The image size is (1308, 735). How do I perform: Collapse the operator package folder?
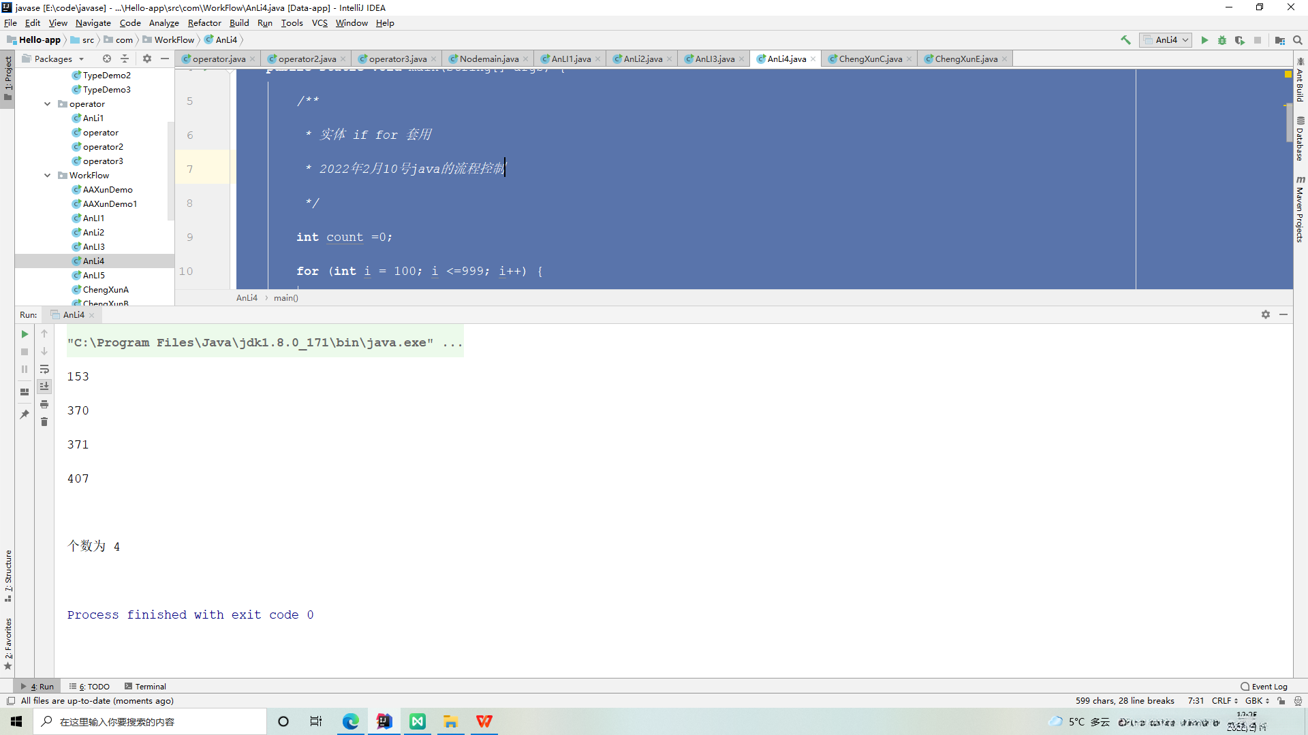[x=47, y=103]
